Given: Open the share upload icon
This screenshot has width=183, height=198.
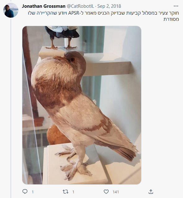Looking at the screenshot, I should [151, 191].
